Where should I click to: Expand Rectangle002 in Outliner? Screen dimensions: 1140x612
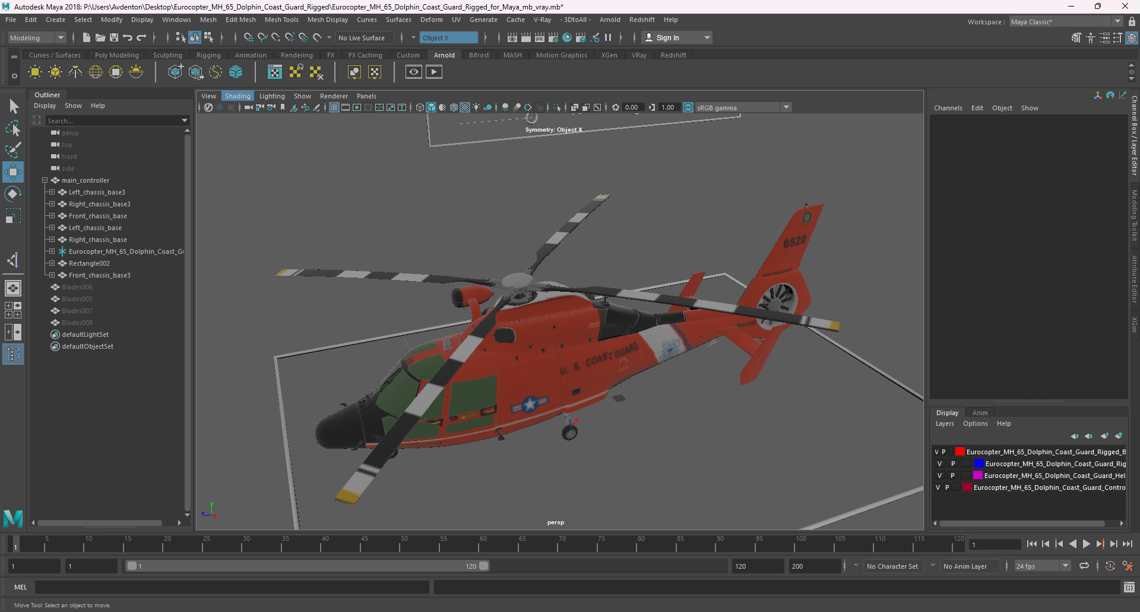[x=52, y=263]
